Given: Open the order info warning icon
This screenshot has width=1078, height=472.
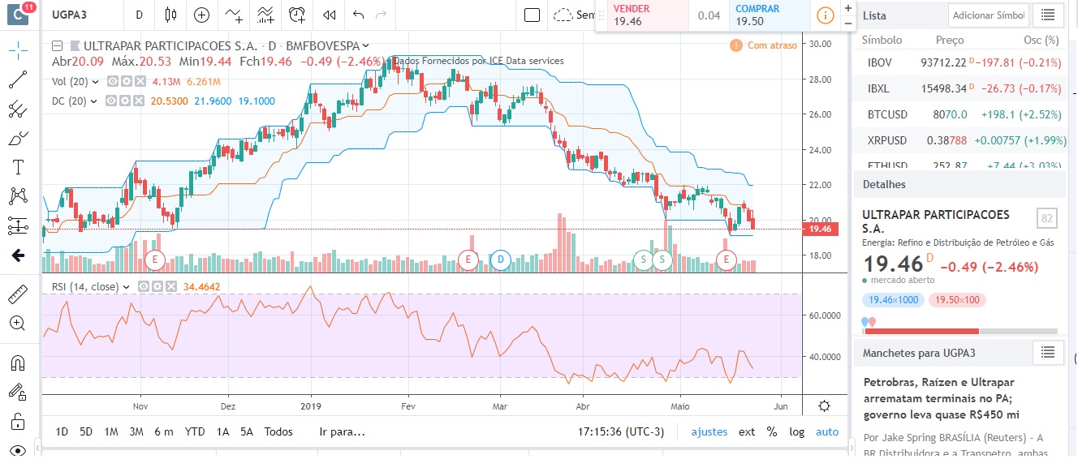Looking at the screenshot, I should (825, 15).
